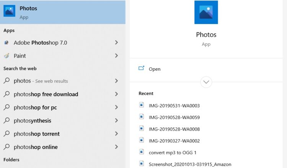Image resolution: width=287 pixels, height=168 pixels.
Task: Expand 'photoshop for pc' chevron arrow
Action: [116, 107]
